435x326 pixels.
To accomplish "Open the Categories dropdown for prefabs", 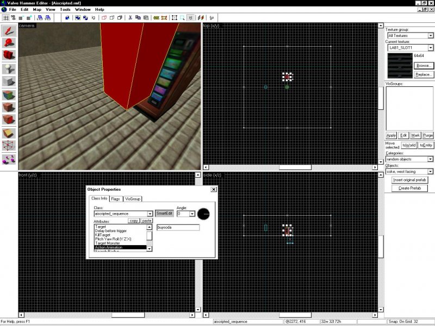I will [430, 159].
